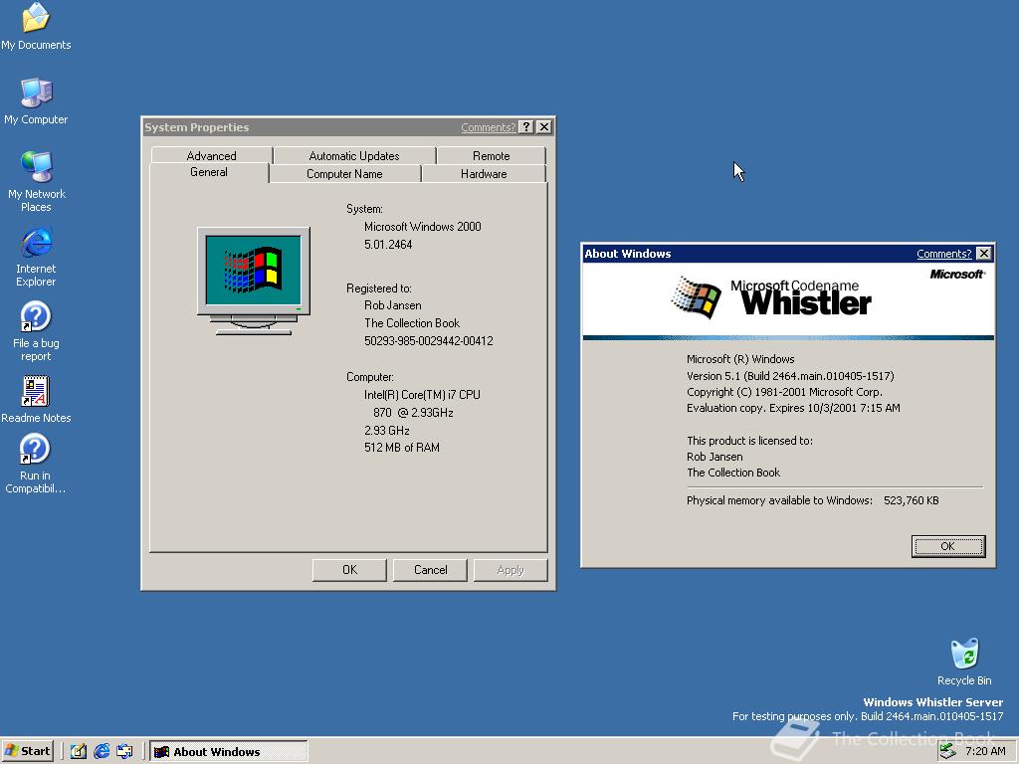Click the Version 5.1 build line
This screenshot has width=1019, height=764.
click(x=790, y=376)
